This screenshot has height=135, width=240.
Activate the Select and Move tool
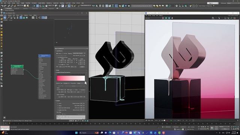pyautogui.click(x=37, y=6)
